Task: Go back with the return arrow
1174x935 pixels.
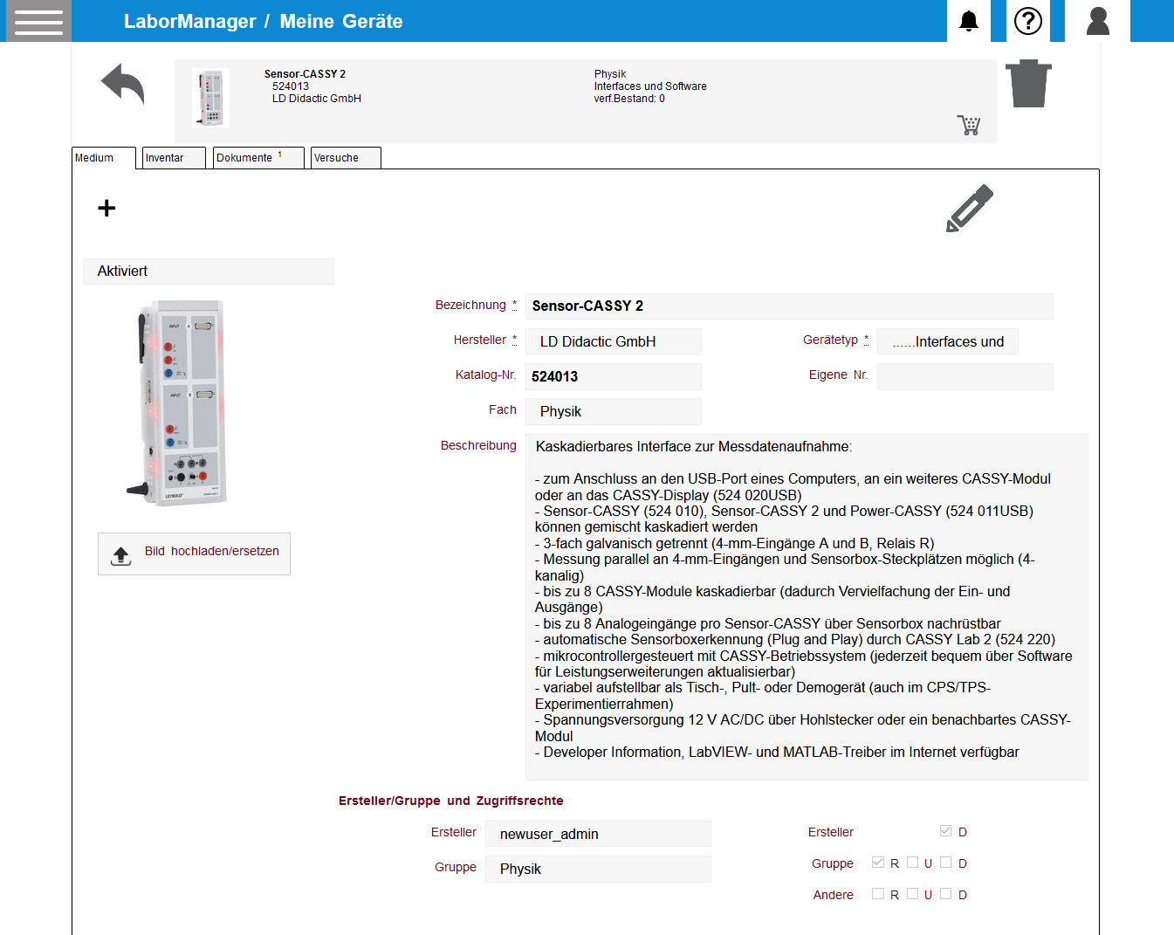Action: tap(123, 86)
